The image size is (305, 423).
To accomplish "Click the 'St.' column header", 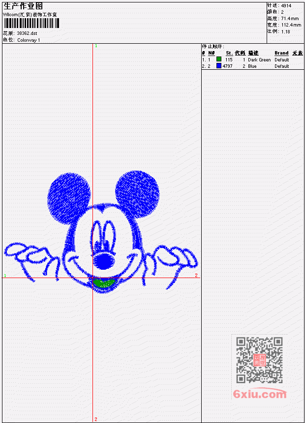I will [229, 53].
